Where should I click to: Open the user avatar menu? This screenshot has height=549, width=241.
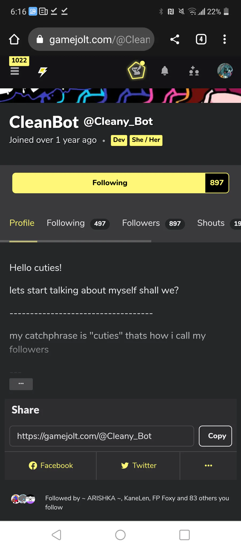pyautogui.click(x=225, y=71)
